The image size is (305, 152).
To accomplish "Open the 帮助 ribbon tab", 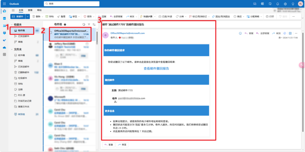I will click(39, 10).
